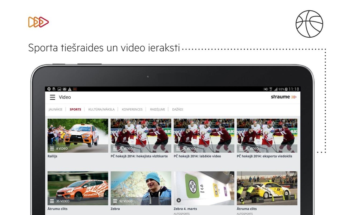The height and width of the screenshot is (215, 344).
Task: Tap the Wi-Fi status icon
Action: click(x=271, y=89)
